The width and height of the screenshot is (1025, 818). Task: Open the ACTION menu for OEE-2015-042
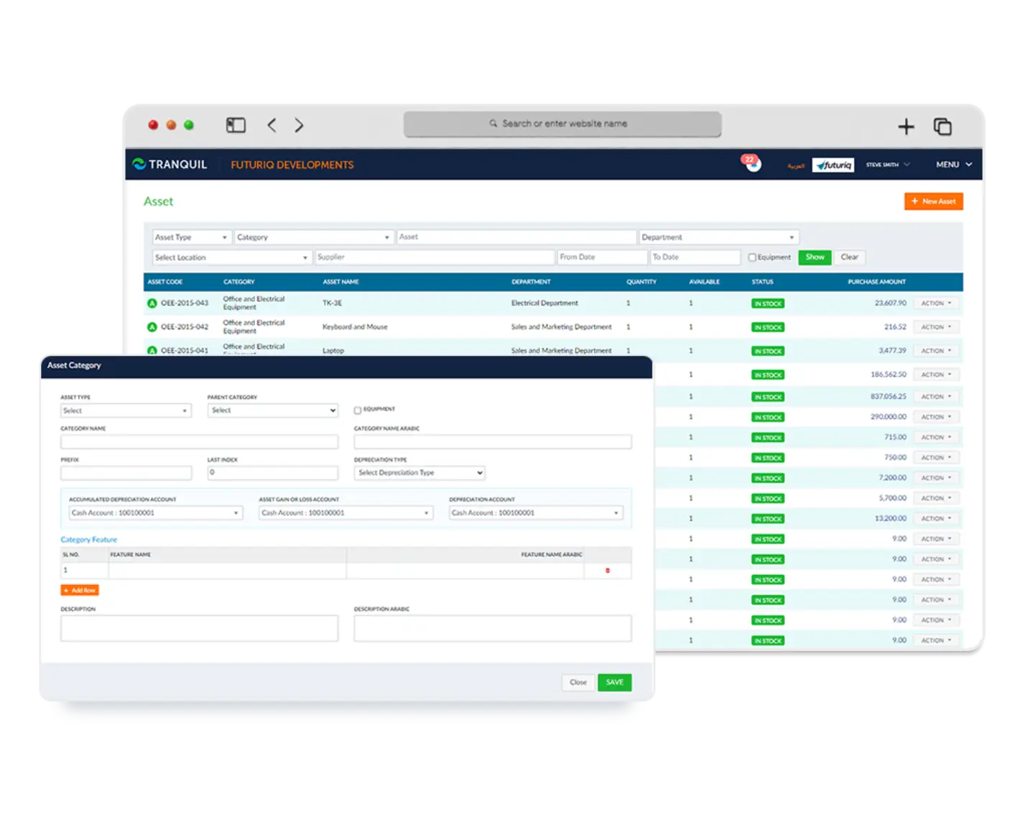936,327
